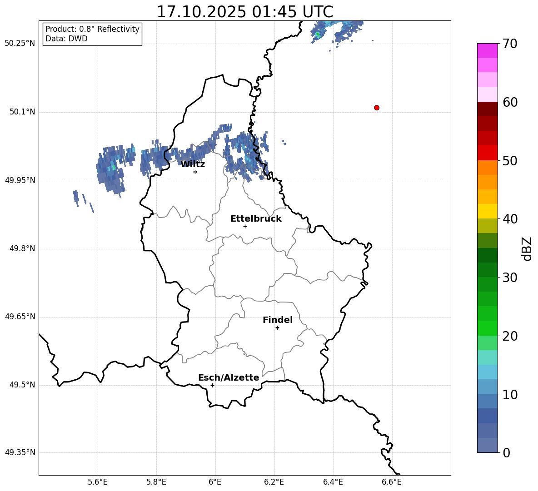538x491 pixels.
Task: Click the 'Product: 0.8° Reflectivity' text
Action: click(92, 29)
